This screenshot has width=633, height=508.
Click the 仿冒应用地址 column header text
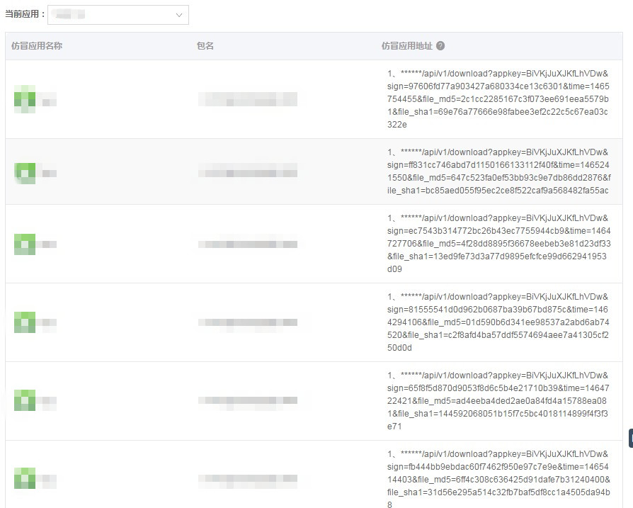coord(406,46)
